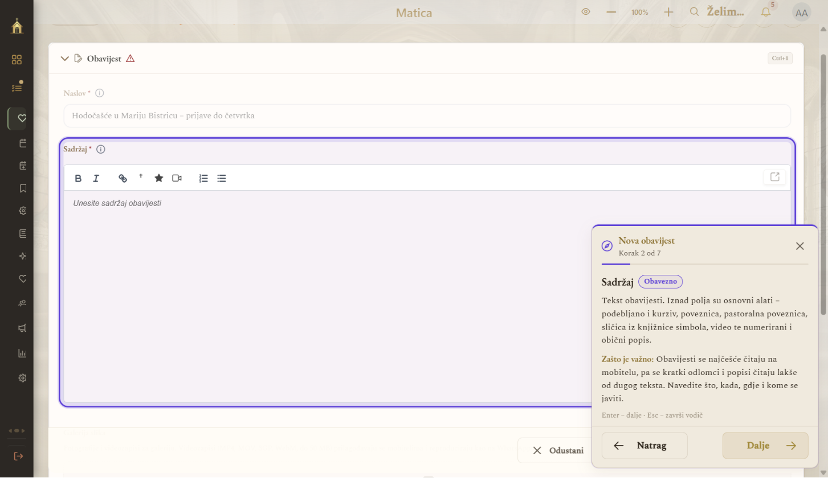Screen dimensions: 828x478
Task: Insert a symbol with the star icon
Action: 159,178
